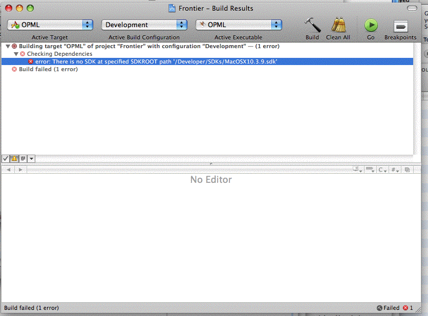The height and width of the screenshot is (316, 428).
Task: Open the Active Executable OPML dropdown
Action: click(x=239, y=25)
